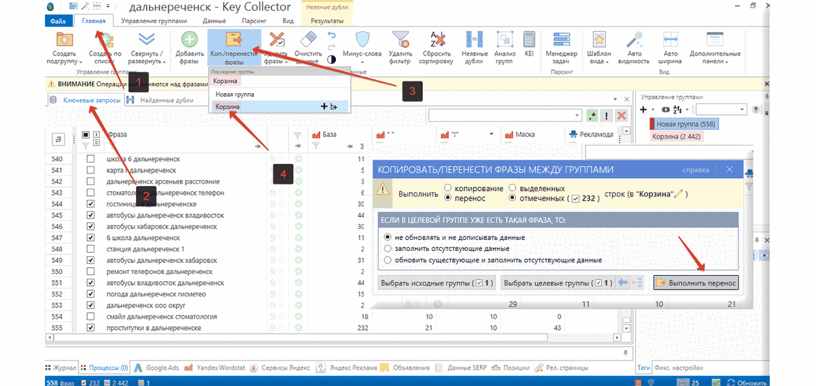
Task: Click the red X clear-filter icon
Action: (621, 116)
